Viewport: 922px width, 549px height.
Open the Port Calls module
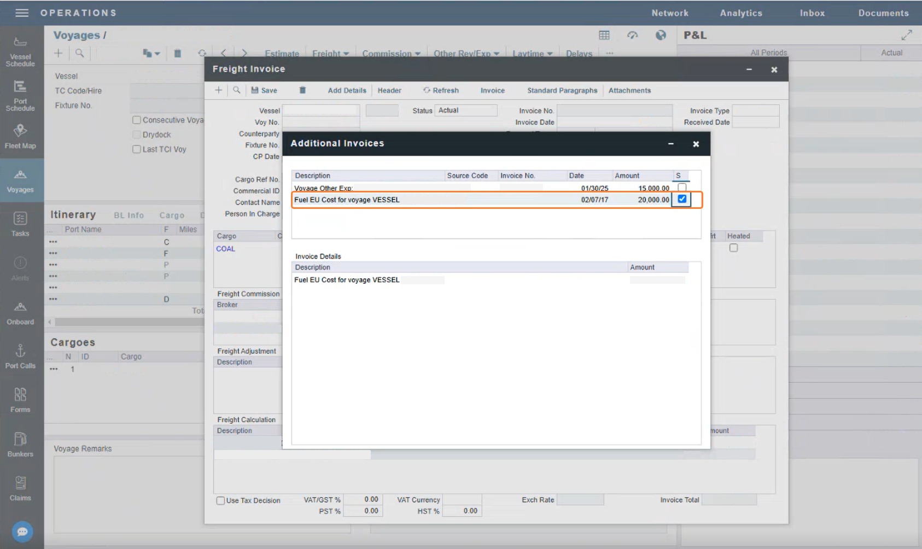click(x=21, y=355)
